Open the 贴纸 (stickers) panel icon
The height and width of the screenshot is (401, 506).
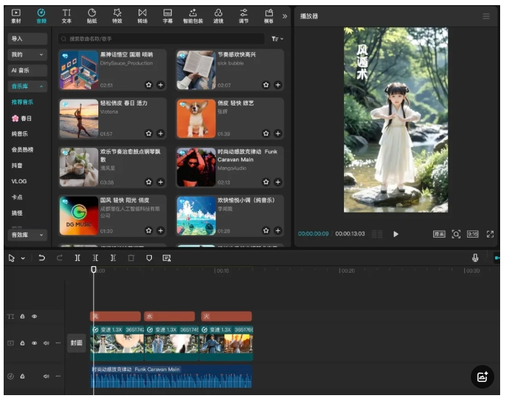coord(92,15)
